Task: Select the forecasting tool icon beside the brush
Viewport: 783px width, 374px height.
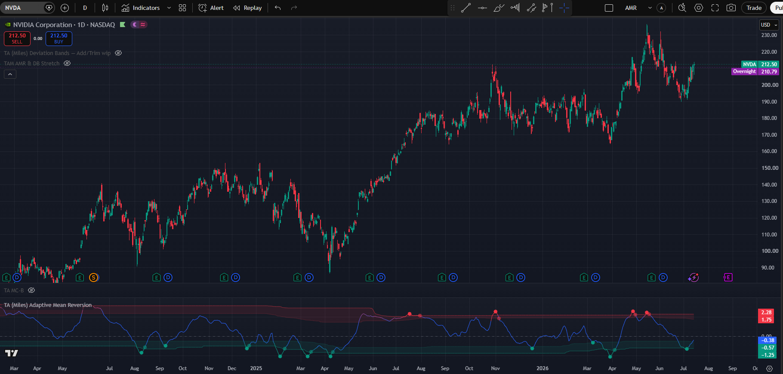Action: pos(515,8)
